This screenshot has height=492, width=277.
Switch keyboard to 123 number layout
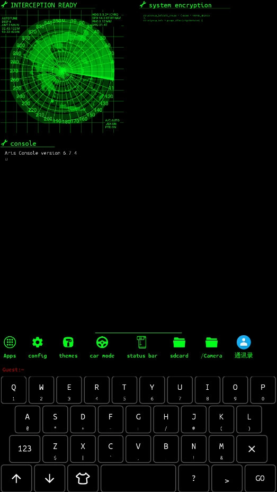25,449
